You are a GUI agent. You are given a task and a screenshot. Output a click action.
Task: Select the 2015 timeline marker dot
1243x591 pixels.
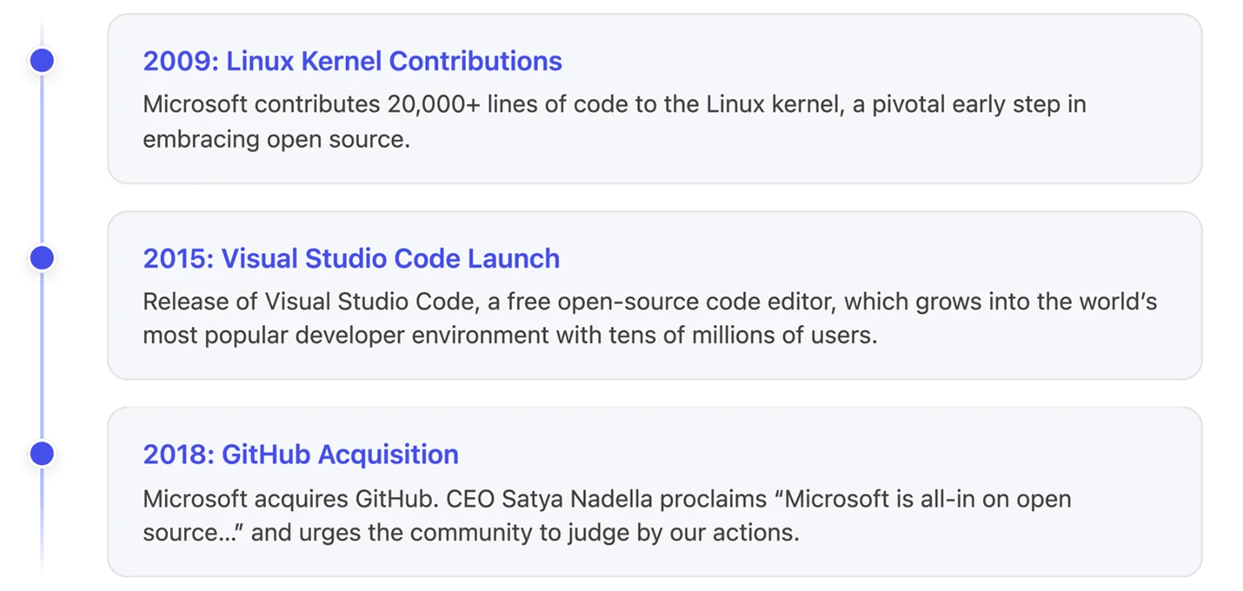pos(42,258)
